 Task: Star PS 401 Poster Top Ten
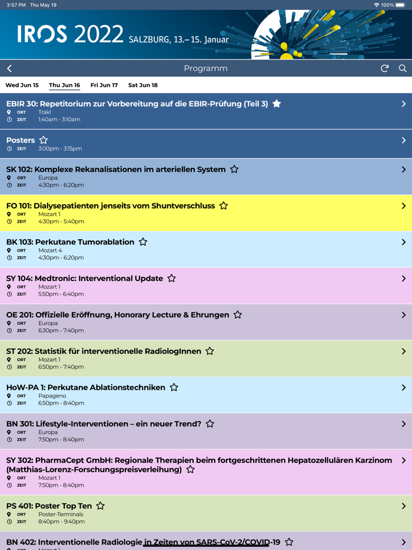pyautogui.click(x=100, y=505)
